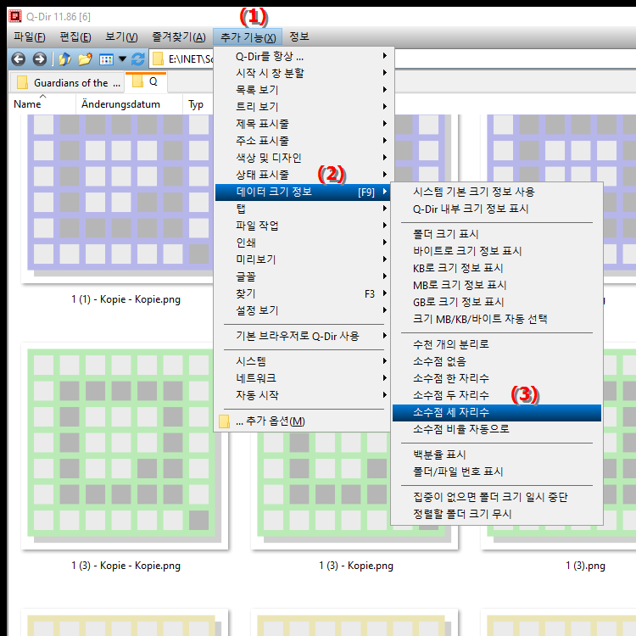Click the folder up icon in toolbar

pyautogui.click(x=64, y=59)
